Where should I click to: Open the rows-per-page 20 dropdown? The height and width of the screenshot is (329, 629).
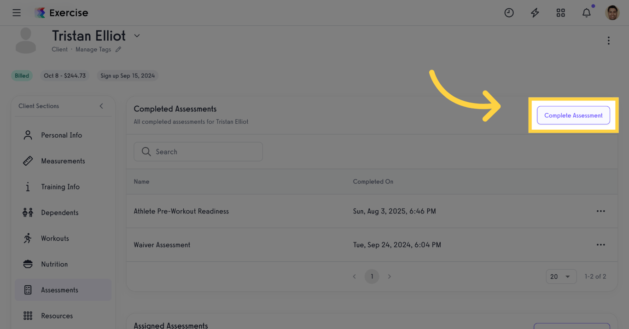tap(561, 277)
